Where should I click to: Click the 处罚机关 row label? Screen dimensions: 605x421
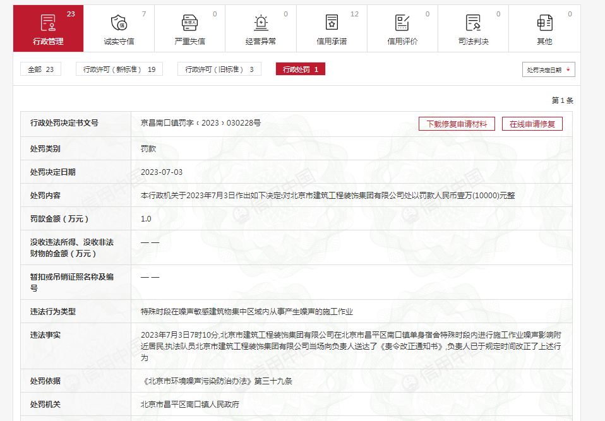[45, 404]
